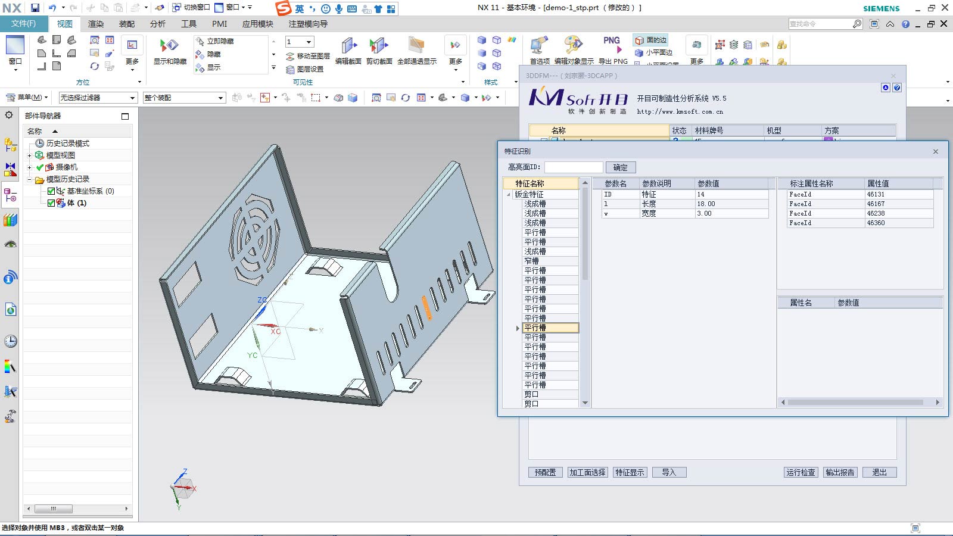The image size is (953, 536).
Task: Toggle visibility checkbox of 体 (1)
Action: [51, 203]
